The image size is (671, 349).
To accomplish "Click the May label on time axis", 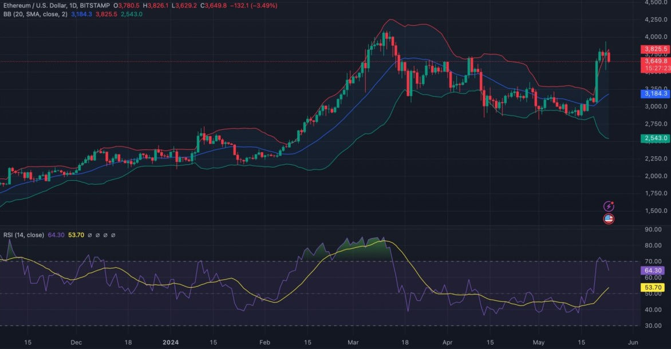I will point(539,343).
